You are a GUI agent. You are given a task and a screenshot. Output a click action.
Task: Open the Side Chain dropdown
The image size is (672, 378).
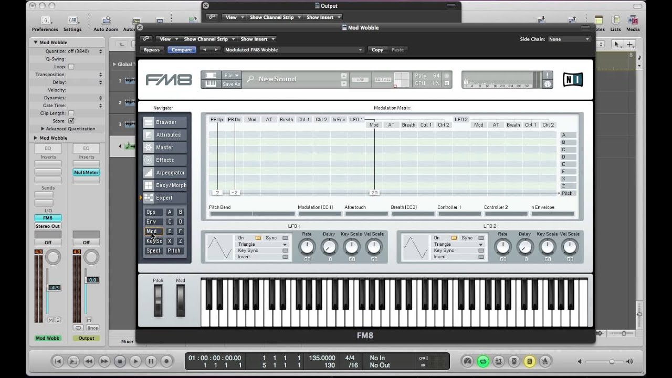(x=569, y=39)
